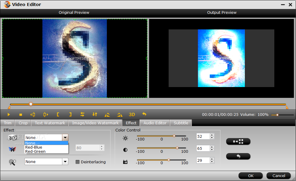Screen dimensions: 296x181
Task: Increase saturation value with up stepper
Action: [212, 159]
